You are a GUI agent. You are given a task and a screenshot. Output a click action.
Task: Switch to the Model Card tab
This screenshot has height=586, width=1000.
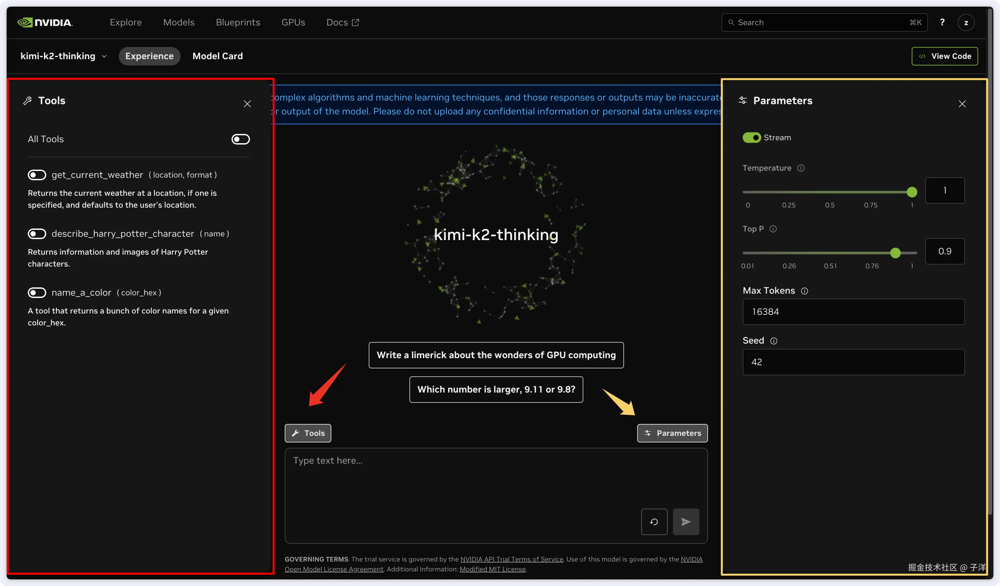(218, 56)
